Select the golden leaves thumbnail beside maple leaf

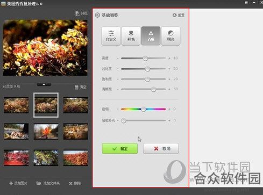76,132
